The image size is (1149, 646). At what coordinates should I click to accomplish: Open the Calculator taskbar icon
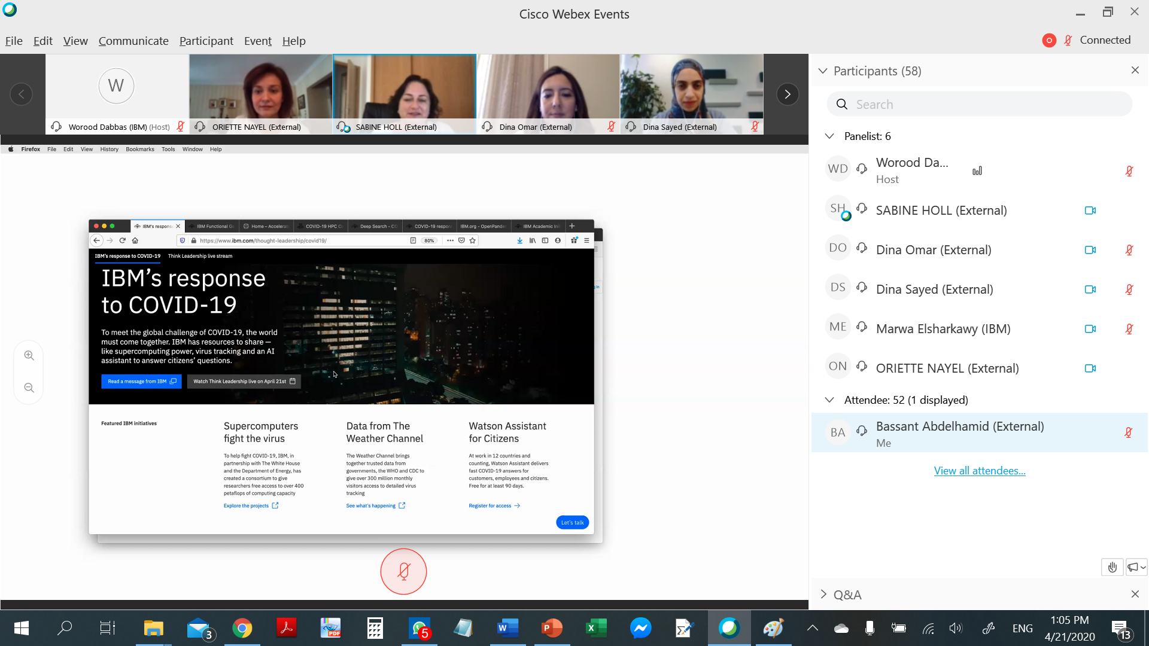(375, 628)
